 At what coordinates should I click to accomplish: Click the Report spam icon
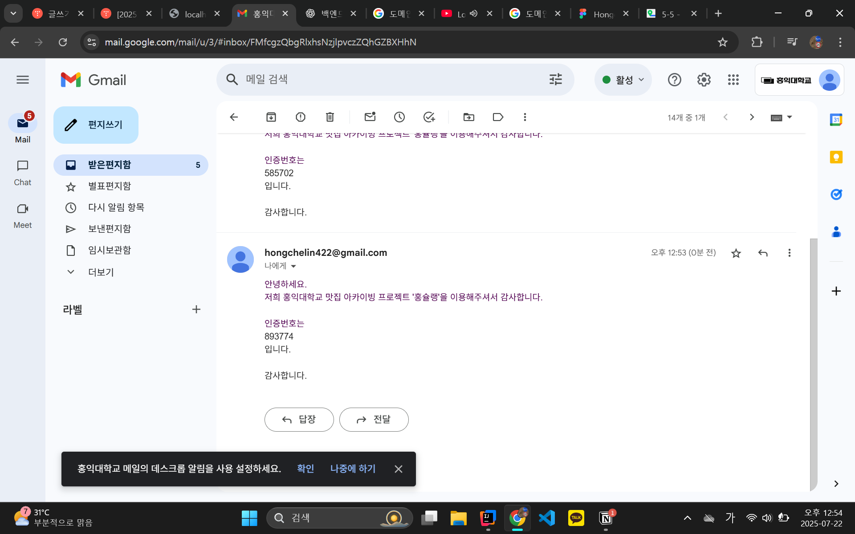tap(301, 117)
